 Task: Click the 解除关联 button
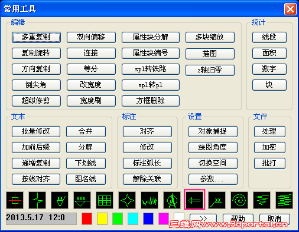click(x=147, y=179)
